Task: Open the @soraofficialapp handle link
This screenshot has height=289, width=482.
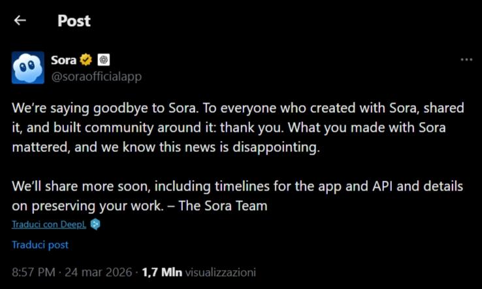Action: 96,76
